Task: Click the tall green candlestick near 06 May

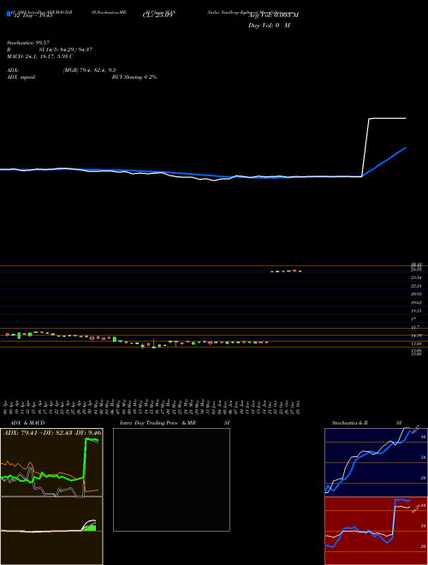Action: (115, 339)
